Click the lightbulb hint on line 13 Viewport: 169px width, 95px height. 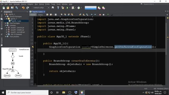pos(33,47)
